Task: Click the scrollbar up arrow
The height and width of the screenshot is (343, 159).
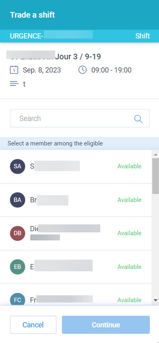Action: [x=155, y=154]
